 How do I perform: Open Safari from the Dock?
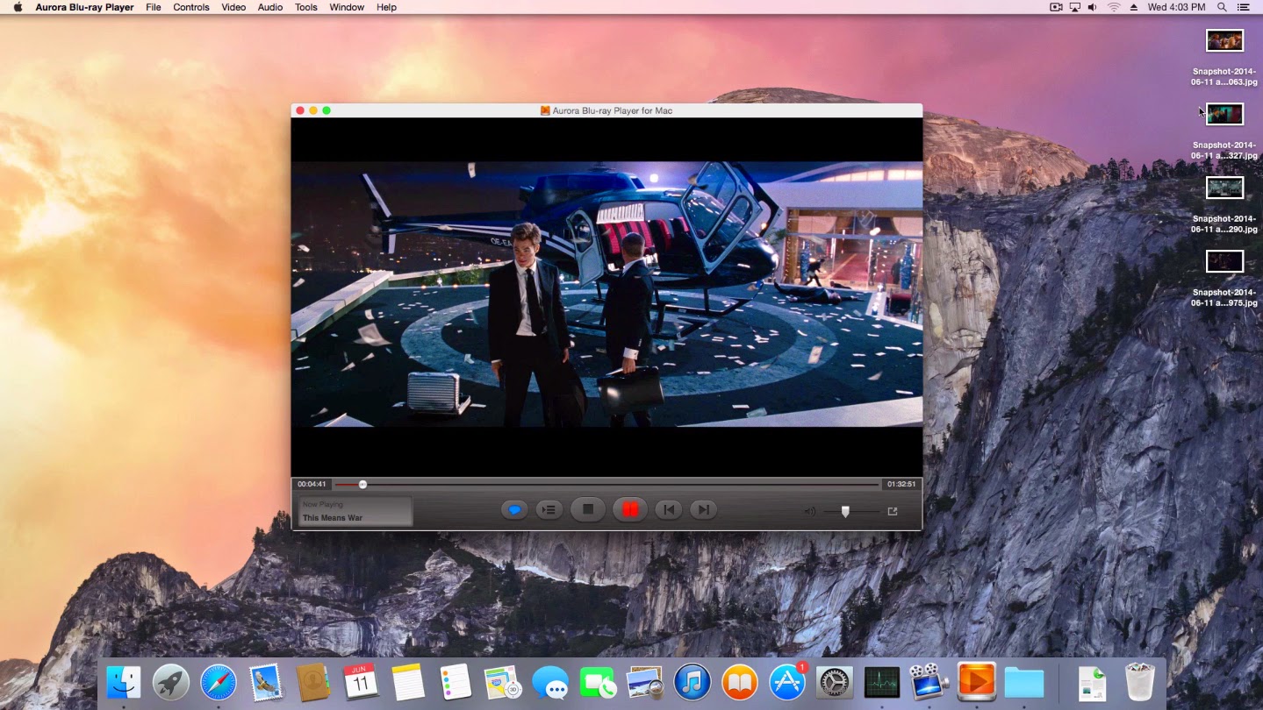click(x=219, y=682)
